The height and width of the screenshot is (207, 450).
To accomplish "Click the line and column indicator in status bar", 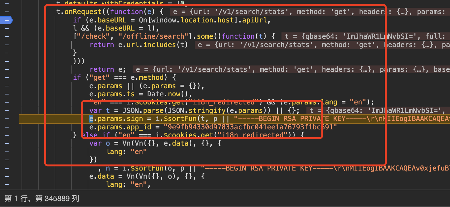I will point(42,199).
